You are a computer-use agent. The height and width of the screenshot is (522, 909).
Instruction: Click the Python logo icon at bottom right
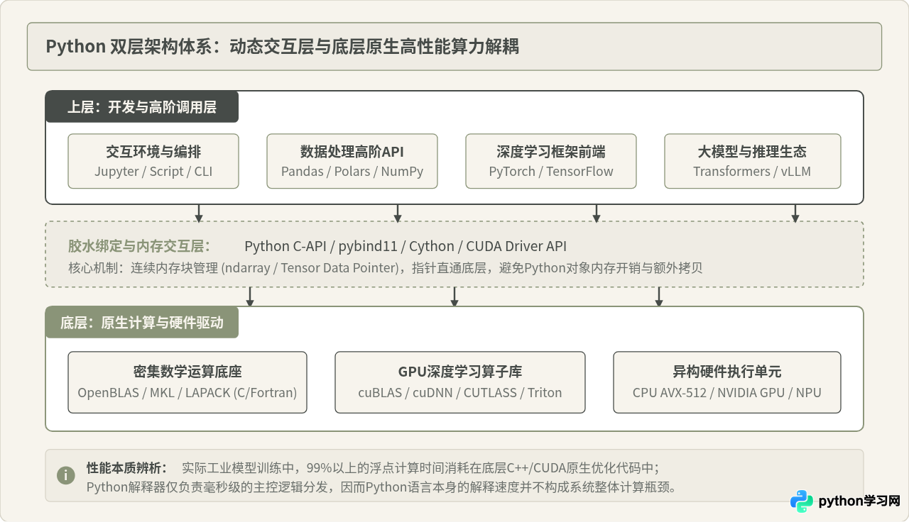click(802, 501)
